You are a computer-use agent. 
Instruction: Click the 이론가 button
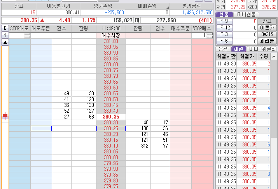[267, 28]
